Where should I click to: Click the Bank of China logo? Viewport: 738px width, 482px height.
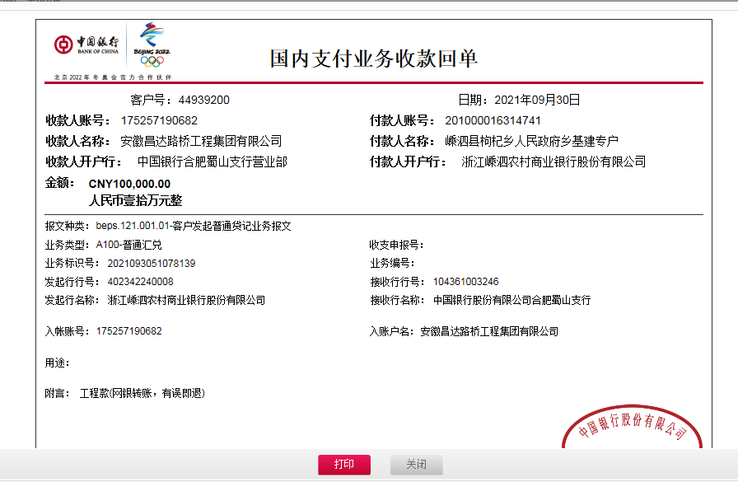point(86,44)
